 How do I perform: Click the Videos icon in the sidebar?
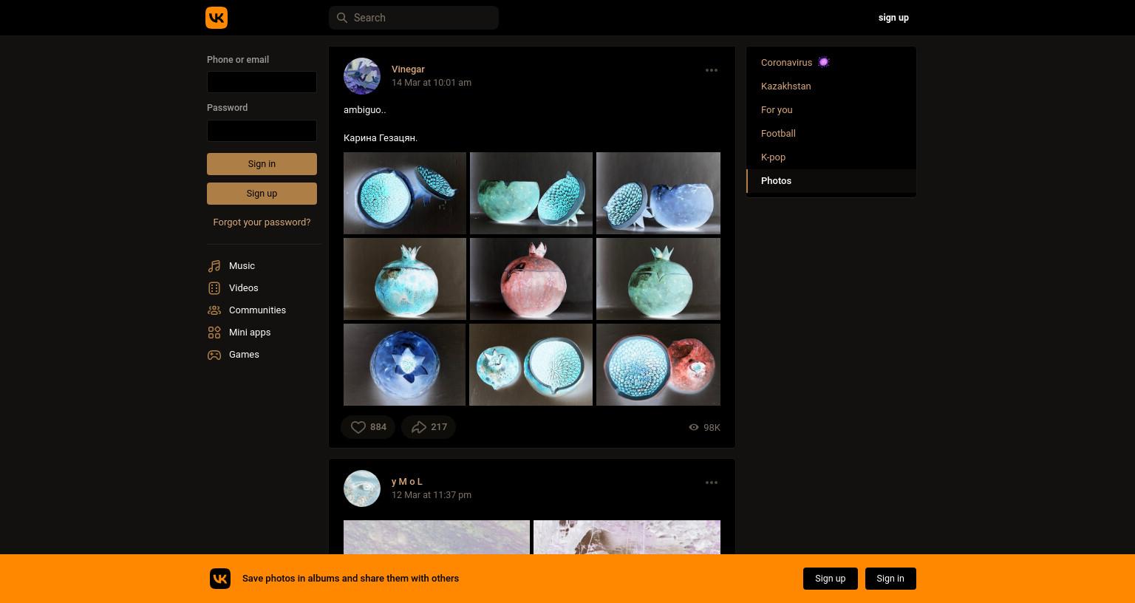click(214, 288)
